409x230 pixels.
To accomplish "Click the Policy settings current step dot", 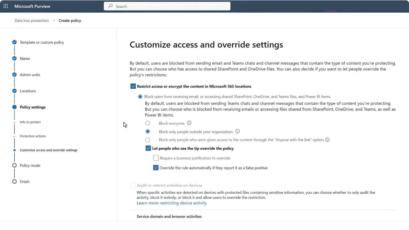I will [14, 107].
